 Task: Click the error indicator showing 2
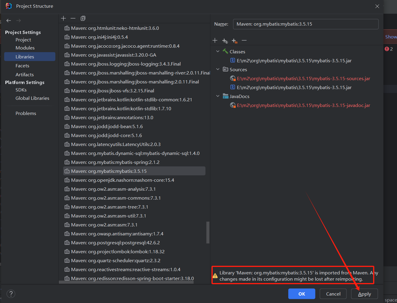click(x=389, y=49)
